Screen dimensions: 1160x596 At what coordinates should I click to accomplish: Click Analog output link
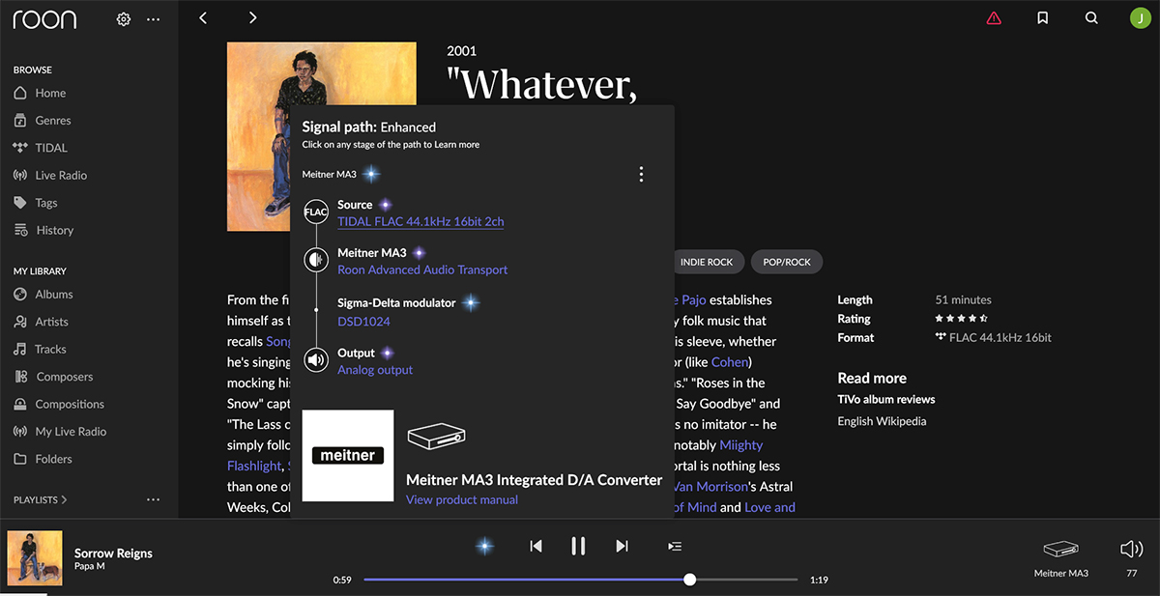click(x=375, y=370)
